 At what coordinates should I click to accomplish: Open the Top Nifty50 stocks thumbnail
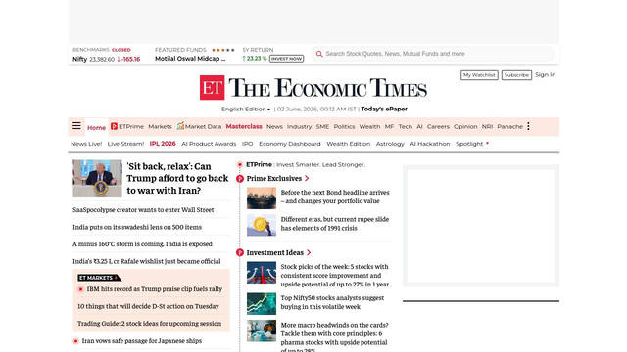(262, 304)
